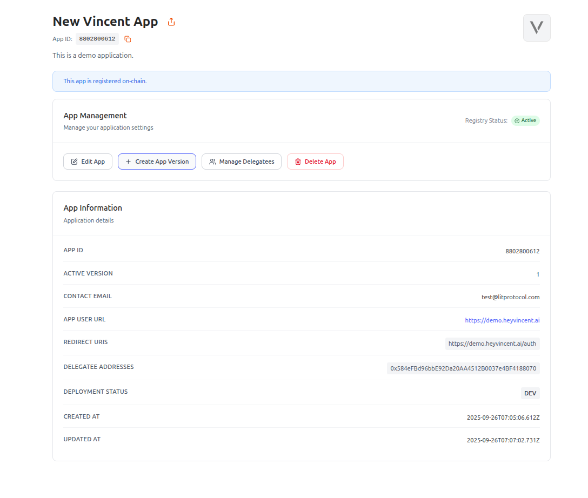Screen dimensions: 588x498
Task: Click the DEV deployment status badge
Action: 530,393
